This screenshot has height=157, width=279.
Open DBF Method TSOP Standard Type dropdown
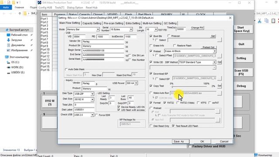click(214, 62)
